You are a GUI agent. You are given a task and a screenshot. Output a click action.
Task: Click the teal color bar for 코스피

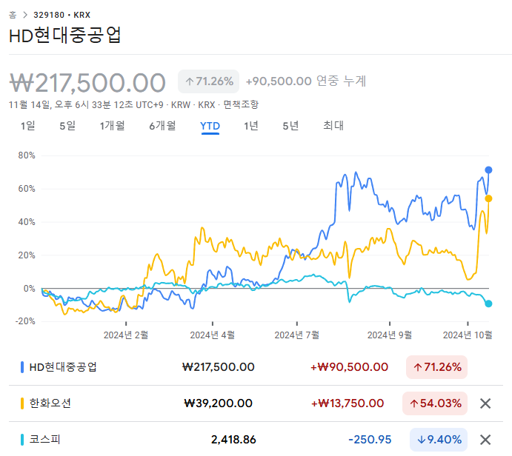[22, 440]
